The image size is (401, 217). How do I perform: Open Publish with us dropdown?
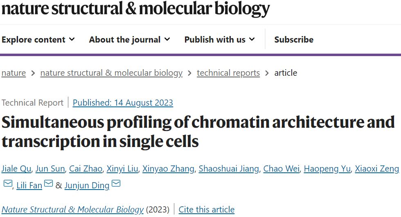tap(219, 40)
